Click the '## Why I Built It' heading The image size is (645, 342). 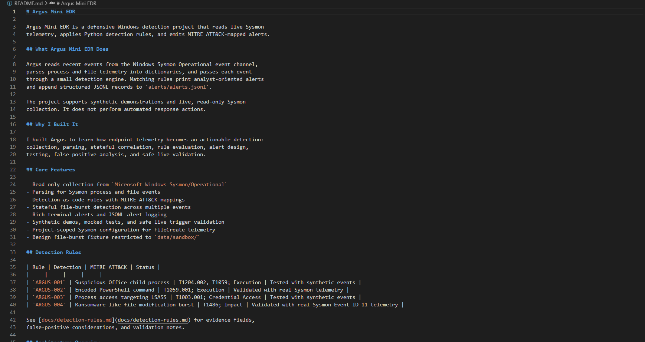[x=52, y=124]
